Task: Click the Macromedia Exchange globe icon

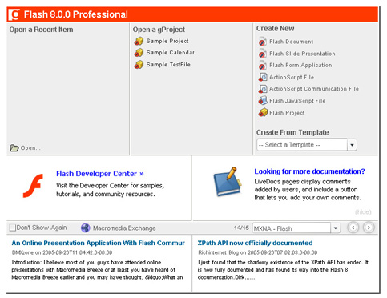Action: 86,228
